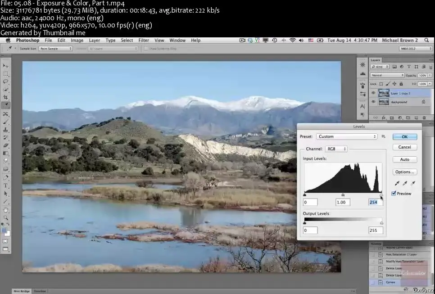Select the Clone Stamp tool
Screen dimensions: 435x294
5,130
